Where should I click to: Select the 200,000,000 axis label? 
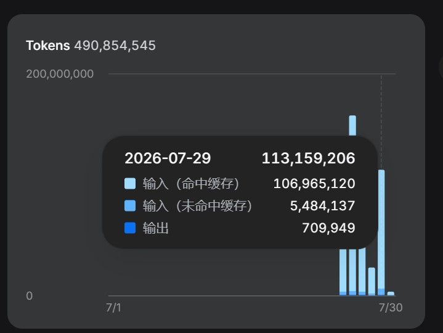coord(60,74)
